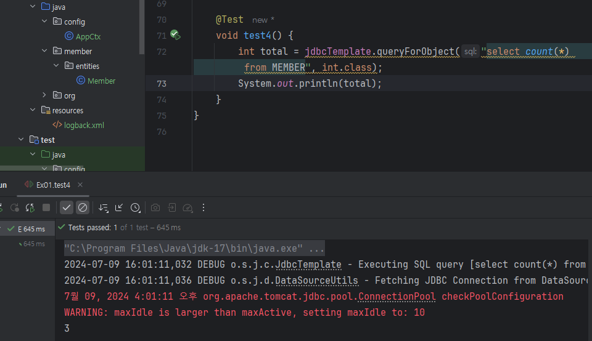Toggle auto-test rerun icon
Image resolution: width=592 pixels, height=341 pixels.
tap(30, 207)
